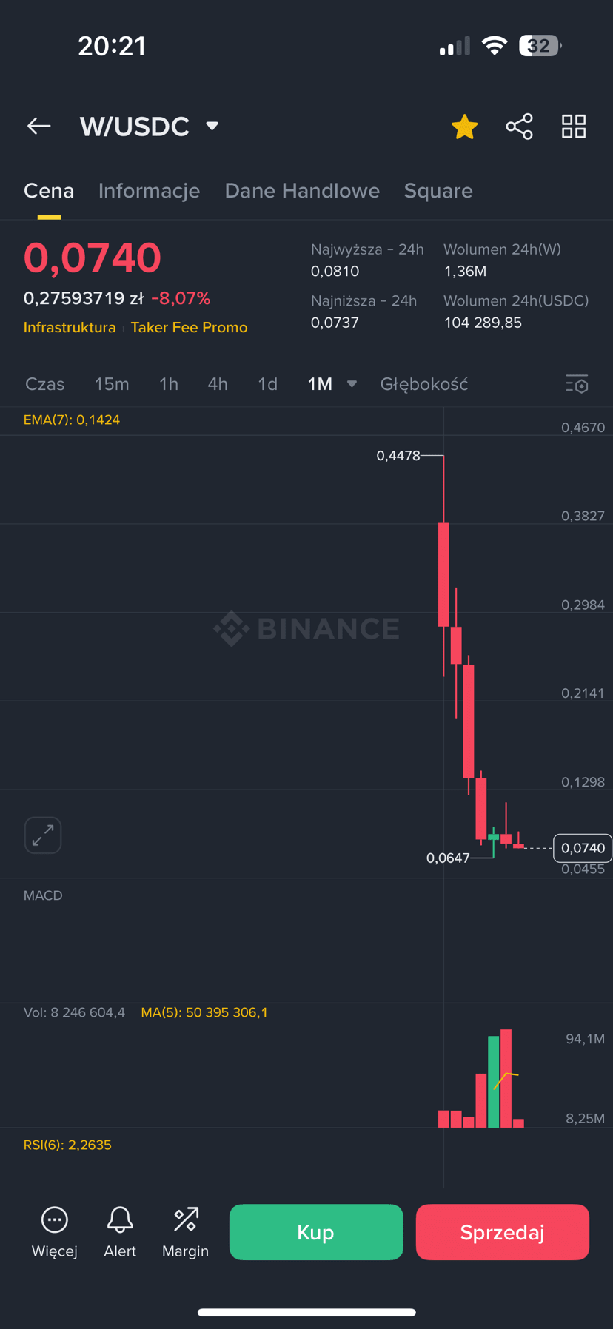Open chart settings icon
This screenshot has width=613, height=1329.
[x=577, y=384]
